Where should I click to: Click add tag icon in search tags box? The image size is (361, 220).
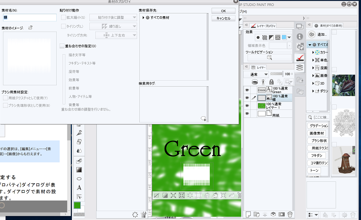[x=203, y=119]
